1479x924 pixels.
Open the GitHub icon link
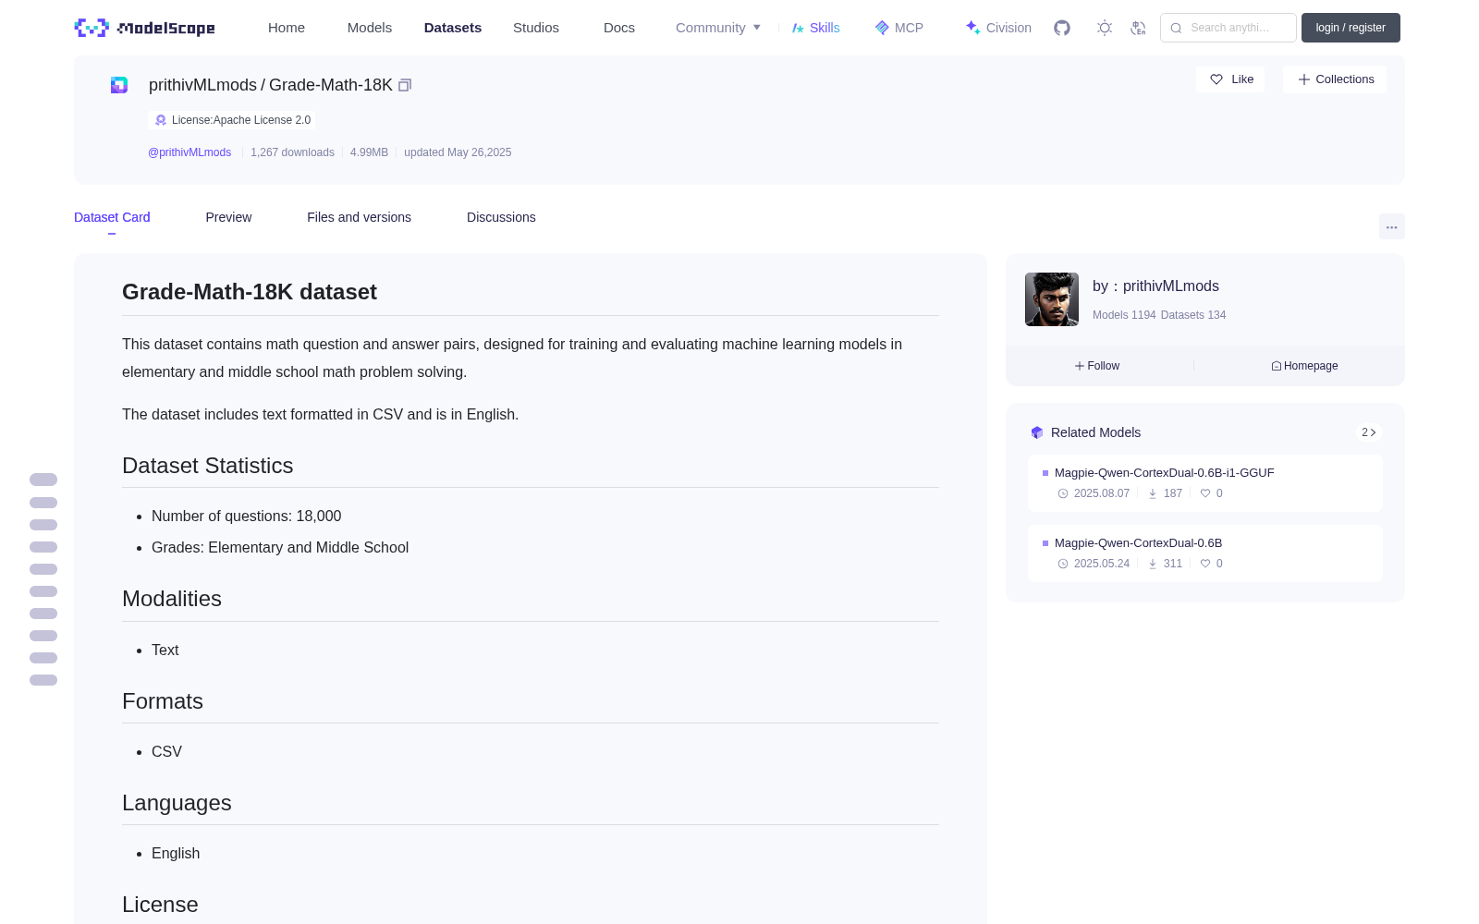[1062, 28]
